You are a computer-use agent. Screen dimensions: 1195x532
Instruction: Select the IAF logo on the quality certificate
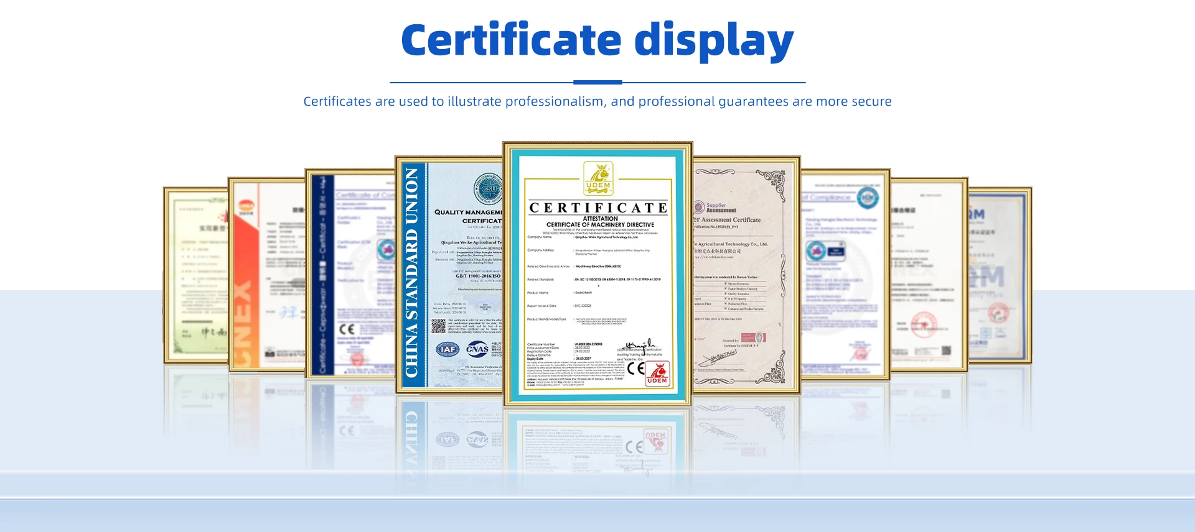(448, 349)
